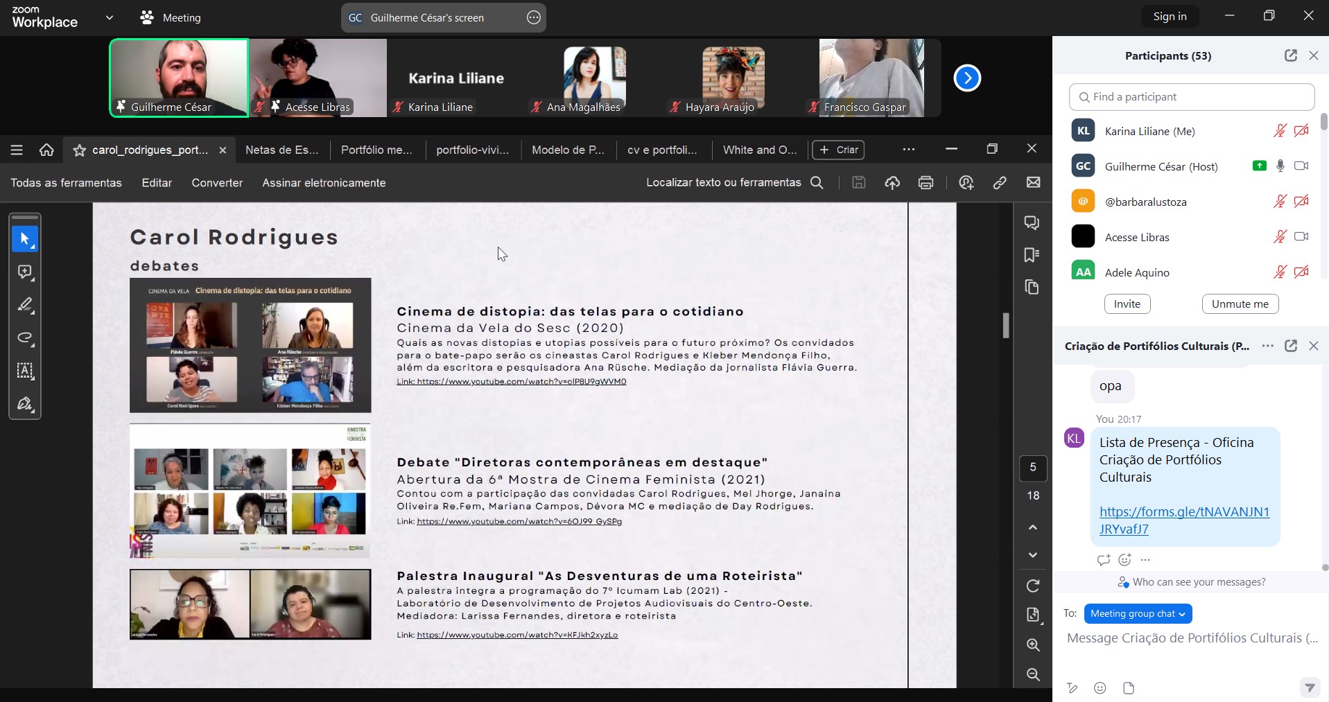The width and height of the screenshot is (1329, 702).
Task: Click the rotate page icon
Action: tap(1033, 586)
